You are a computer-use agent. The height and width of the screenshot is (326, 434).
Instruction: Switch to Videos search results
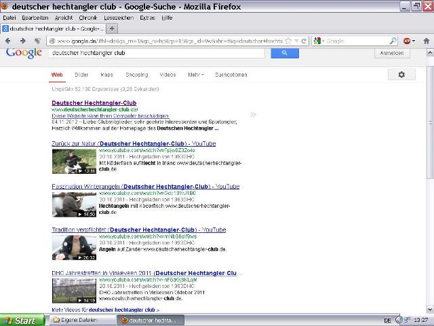[167, 75]
